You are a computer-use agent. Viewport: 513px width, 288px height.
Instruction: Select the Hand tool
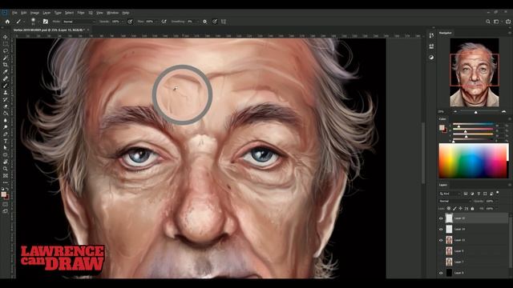[x=6, y=162]
